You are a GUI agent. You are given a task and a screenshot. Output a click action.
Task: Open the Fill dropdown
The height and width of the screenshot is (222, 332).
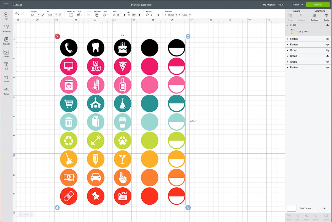coord(52,15)
